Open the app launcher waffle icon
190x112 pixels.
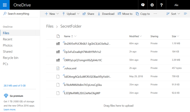pyautogui.click(x=5, y=5)
